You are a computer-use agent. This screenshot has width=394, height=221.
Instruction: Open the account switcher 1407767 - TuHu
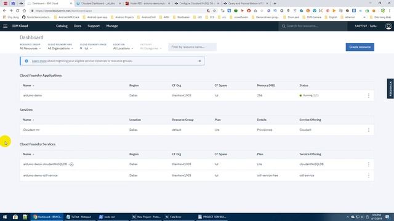pyautogui.click(x=366, y=26)
